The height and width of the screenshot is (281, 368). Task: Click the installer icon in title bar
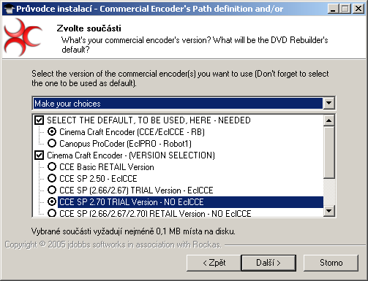(x=9, y=9)
